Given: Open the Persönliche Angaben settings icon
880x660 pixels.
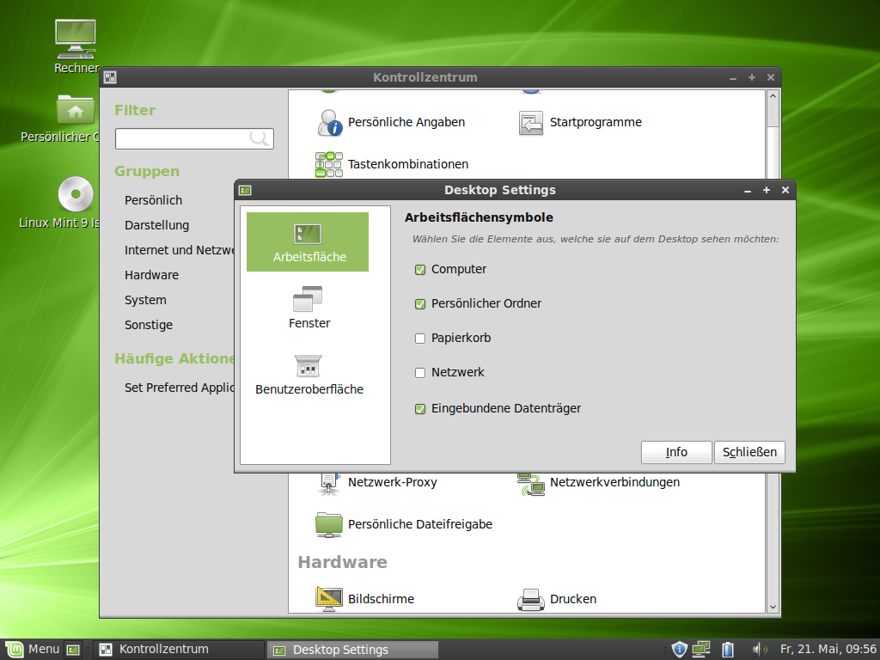Looking at the screenshot, I should click(x=405, y=122).
